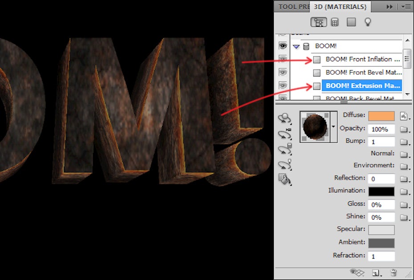This screenshot has width=414, height=280.
Task: Click the Filter By Whole Scene icon
Action: [x=320, y=22]
